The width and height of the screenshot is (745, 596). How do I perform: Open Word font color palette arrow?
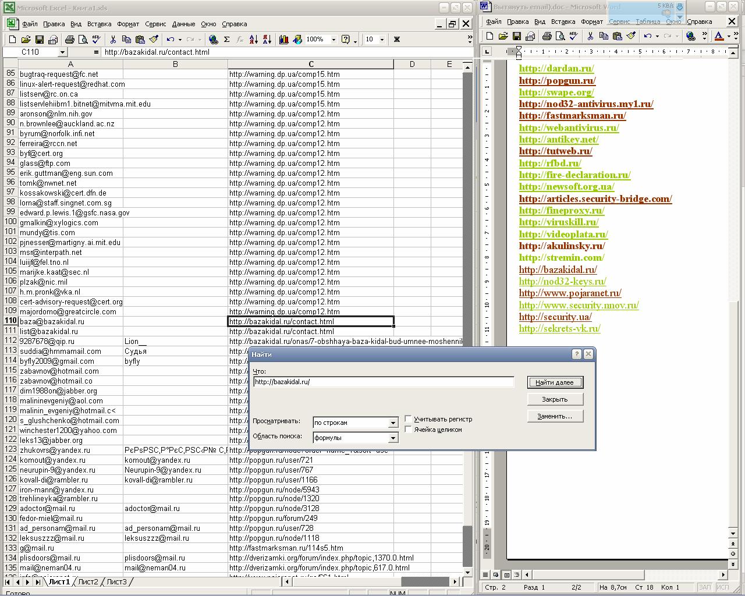729,36
